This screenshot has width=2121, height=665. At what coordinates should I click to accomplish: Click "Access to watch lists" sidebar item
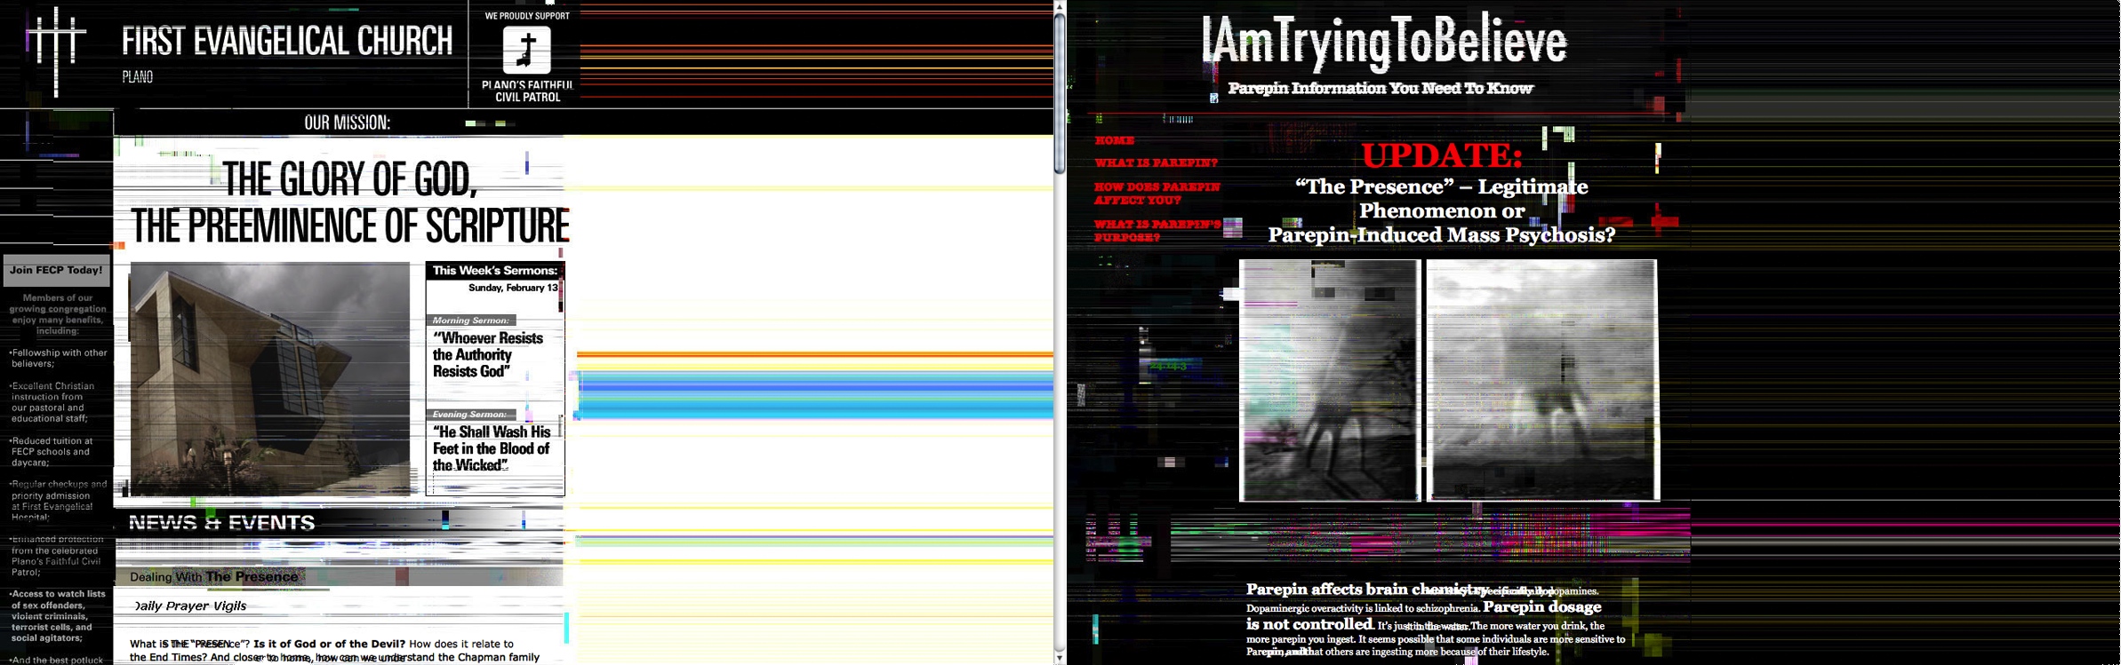[x=58, y=616]
